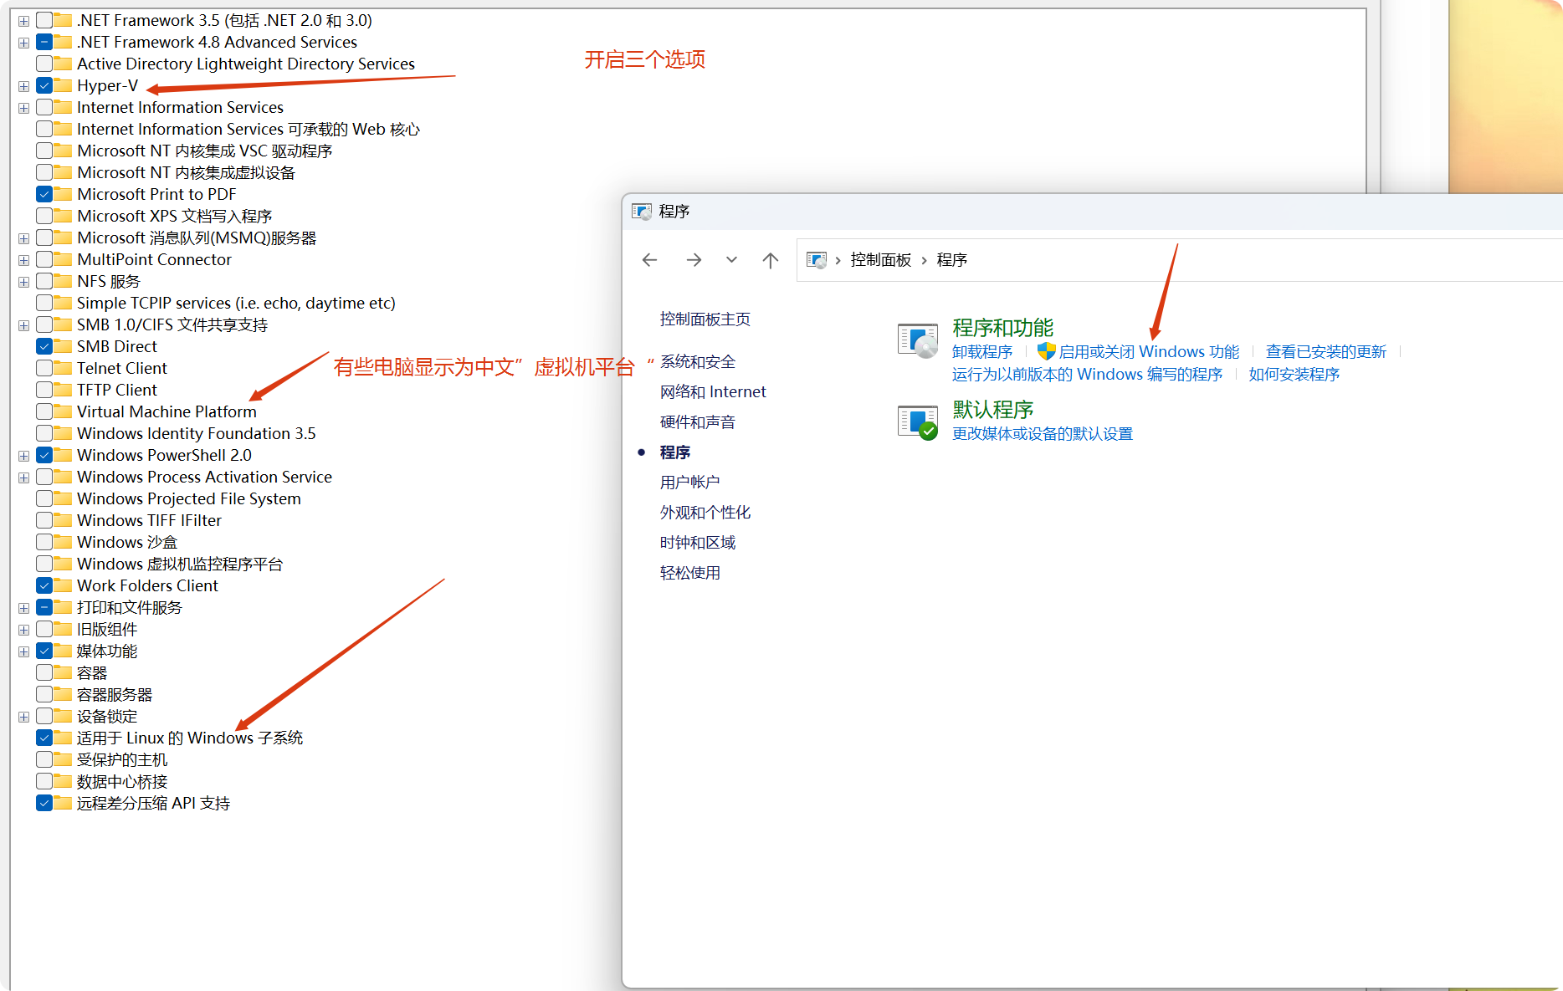1563x991 pixels.
Task: Expand the .NET Framework 3.5 node
Action: click(23, 21)
